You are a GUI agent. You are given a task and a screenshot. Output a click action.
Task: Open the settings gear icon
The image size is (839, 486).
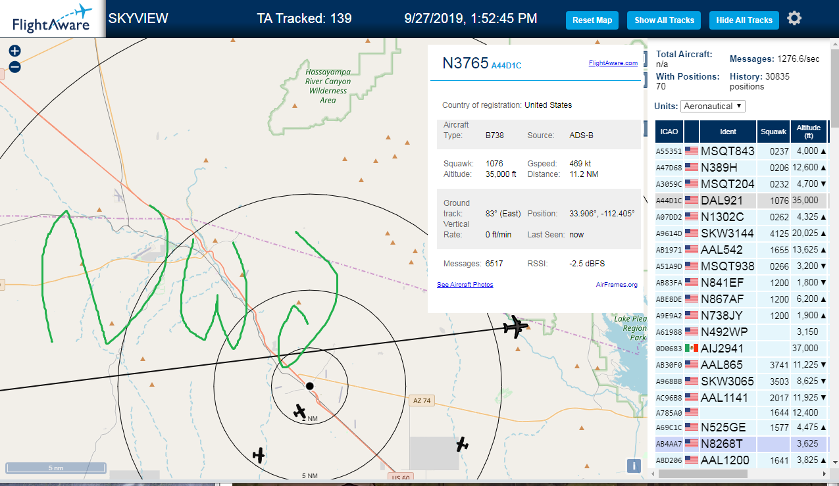[794, 18]
